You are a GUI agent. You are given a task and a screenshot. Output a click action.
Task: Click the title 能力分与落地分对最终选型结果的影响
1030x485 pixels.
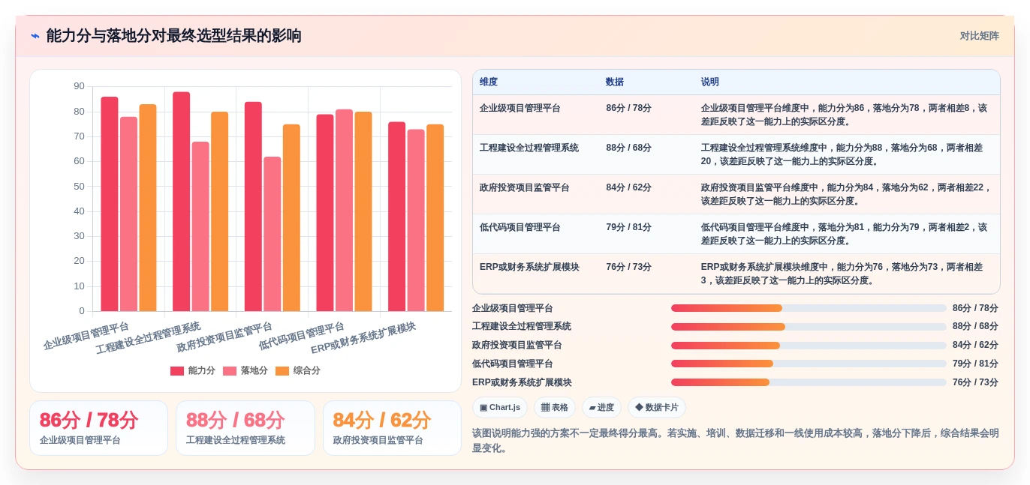click(173, 36)
